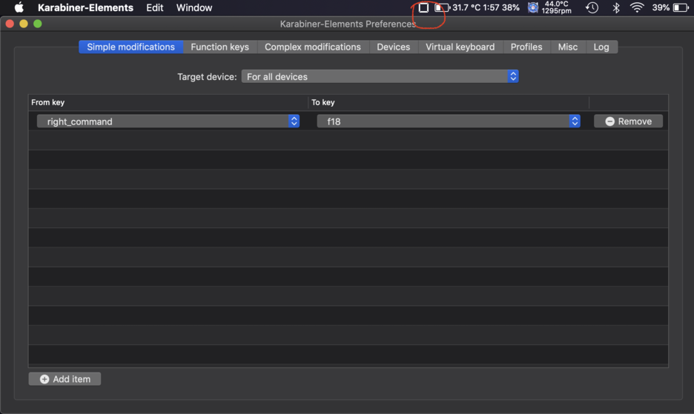Zoom the Preferences window with green button

click(x=38, y=24)
